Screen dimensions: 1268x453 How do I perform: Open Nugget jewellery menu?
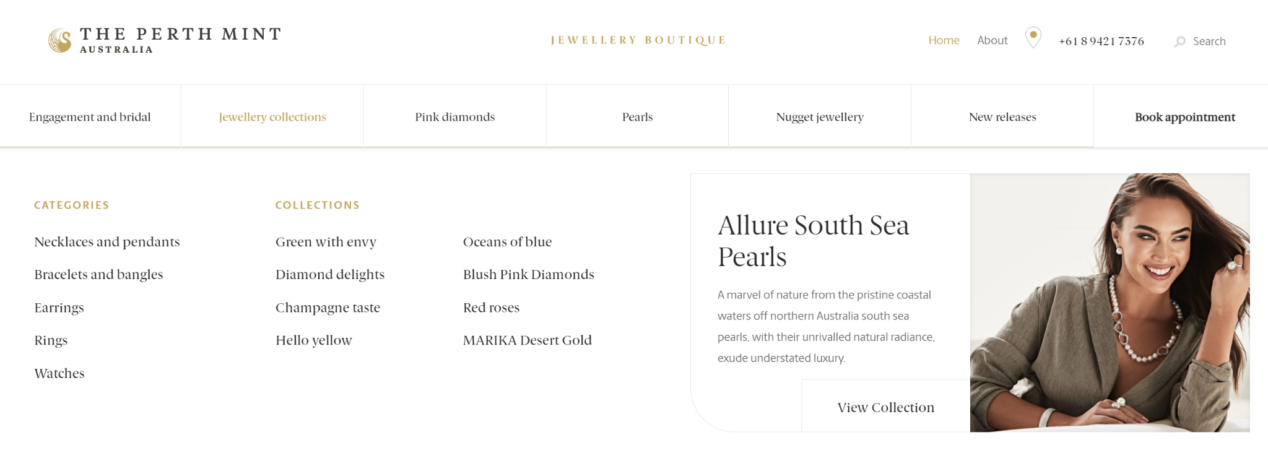[820, 117]
